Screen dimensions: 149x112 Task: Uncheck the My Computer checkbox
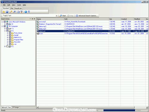pyautogui.click(x=5, y=26)
